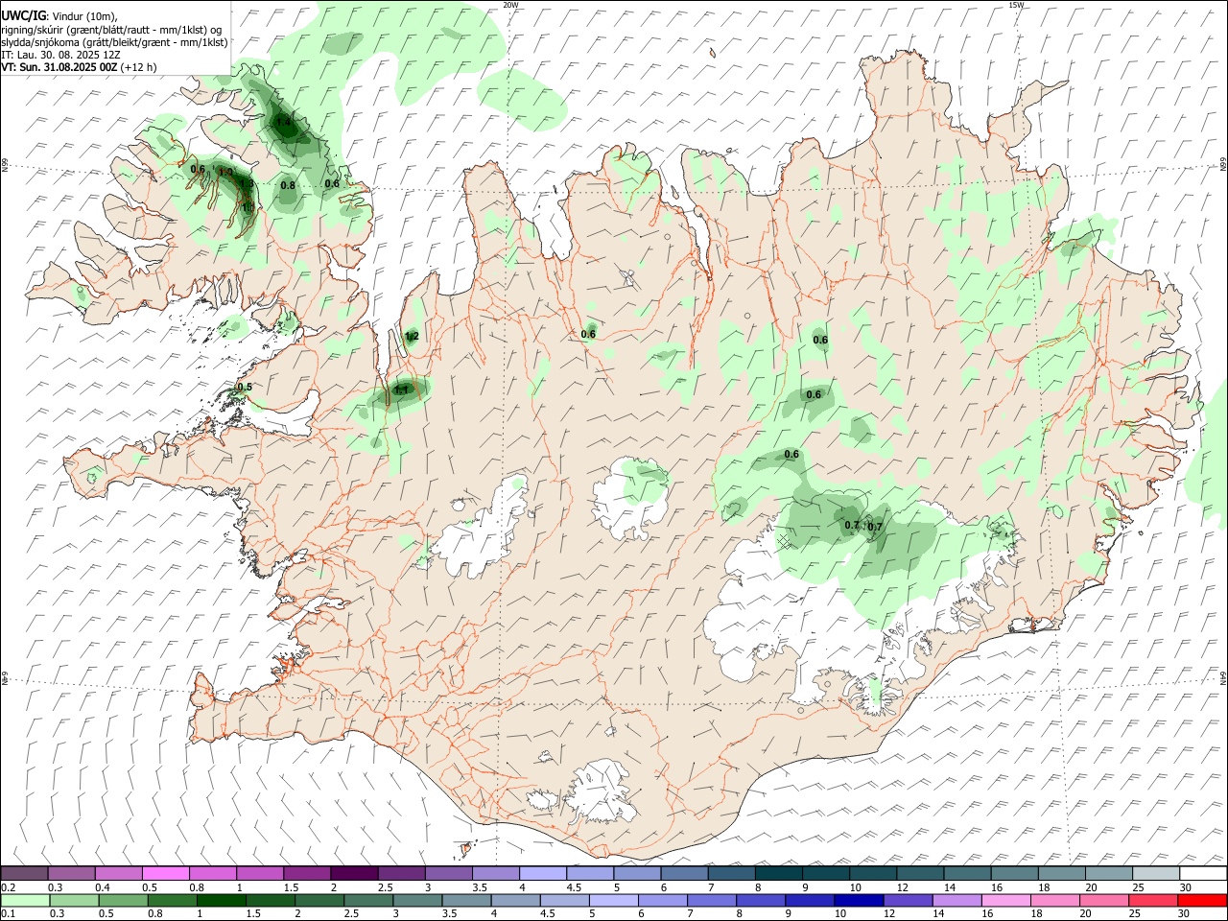
Task: Select the white swatch labeled 30 in upper legend
Action: tap(1203, 873)
